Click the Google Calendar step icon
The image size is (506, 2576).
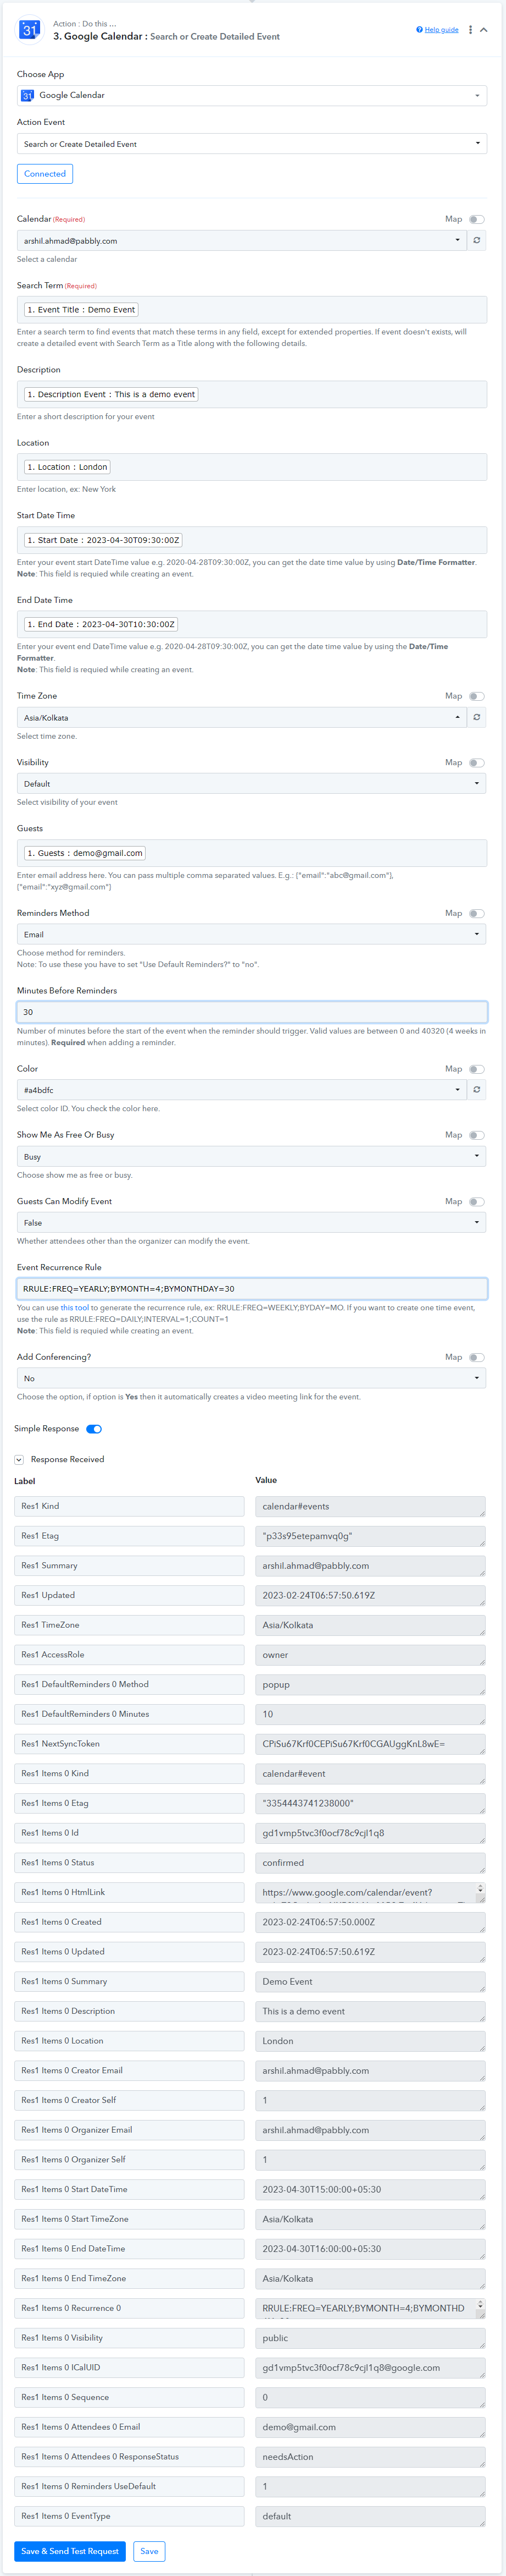coord(30,30)
